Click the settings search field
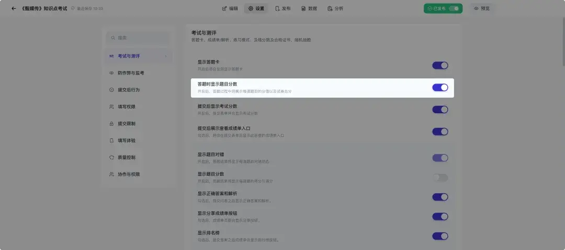This screenshot has width=565, height=250. point(138,38)
